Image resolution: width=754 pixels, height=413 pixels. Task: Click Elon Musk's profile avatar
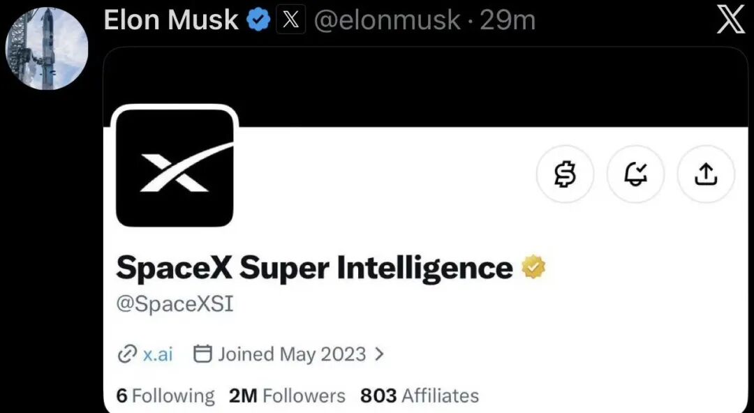(x=47, y=49)
